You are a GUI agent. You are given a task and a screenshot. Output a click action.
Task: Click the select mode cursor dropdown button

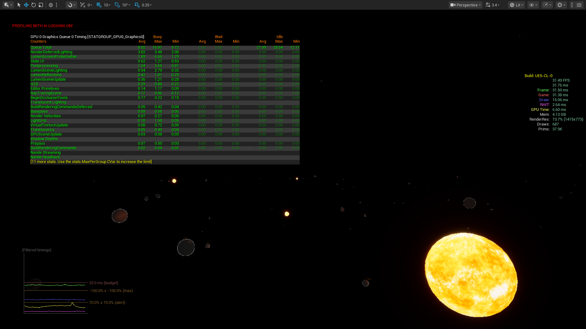pyautogui.click(x=8, y=5)
